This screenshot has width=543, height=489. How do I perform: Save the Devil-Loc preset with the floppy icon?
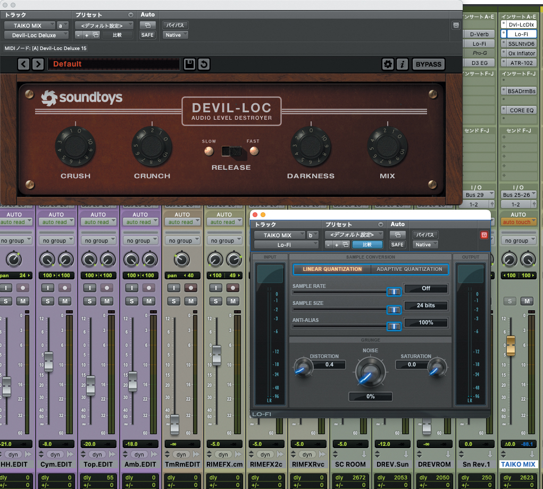[x=189, y=64]
